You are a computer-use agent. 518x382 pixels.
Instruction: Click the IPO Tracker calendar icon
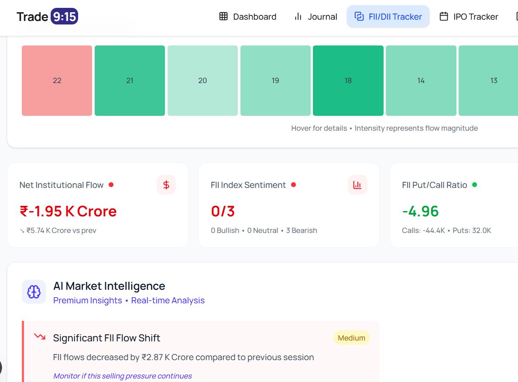pos(444,17)
